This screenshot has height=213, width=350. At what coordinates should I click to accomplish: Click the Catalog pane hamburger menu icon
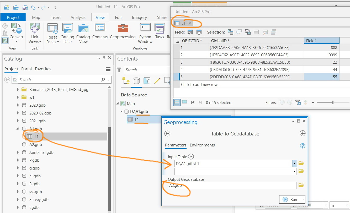(x=108, y=69)
